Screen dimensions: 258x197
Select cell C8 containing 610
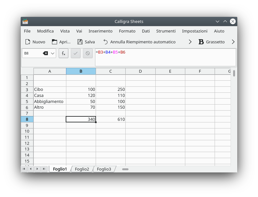pyautogui.click(x=111, y=119)
